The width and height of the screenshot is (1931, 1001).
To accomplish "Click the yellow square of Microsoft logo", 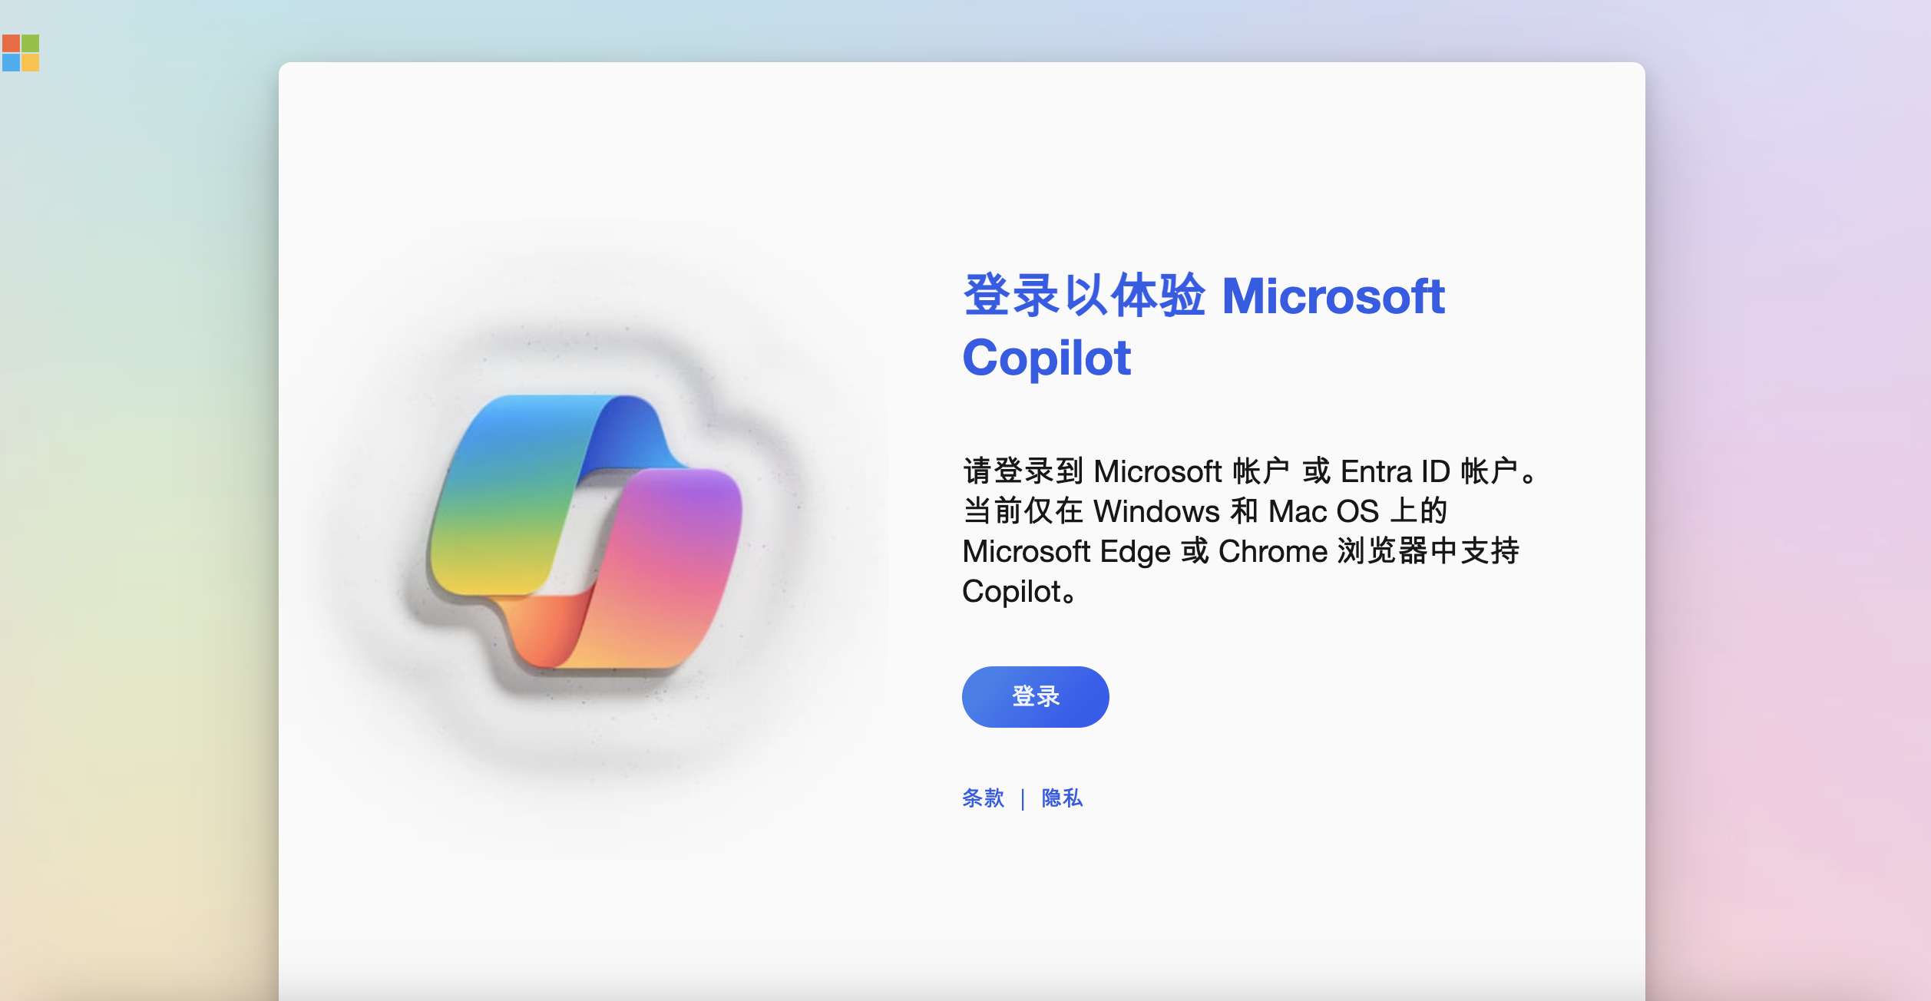I will 30,62.
